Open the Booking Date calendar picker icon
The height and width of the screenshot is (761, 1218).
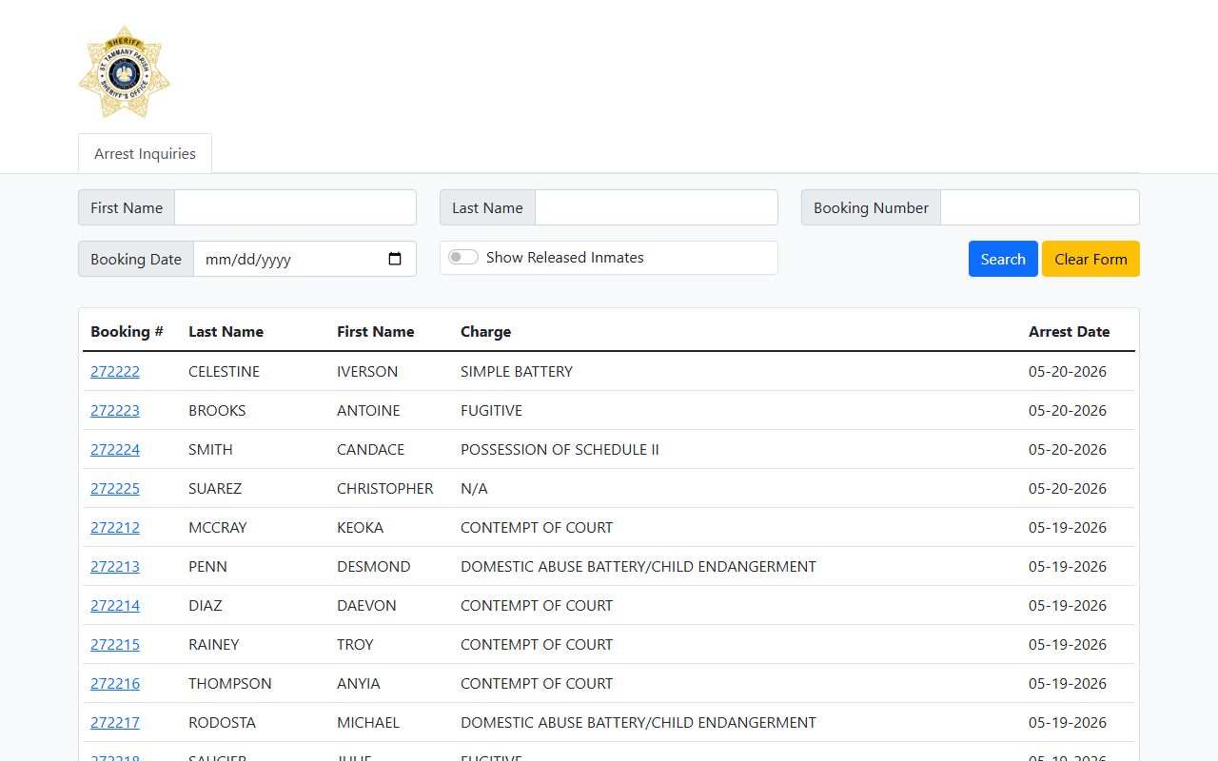tap(396, 259)
